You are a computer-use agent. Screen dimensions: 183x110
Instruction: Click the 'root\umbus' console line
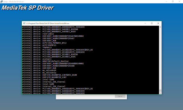point(38,34)
